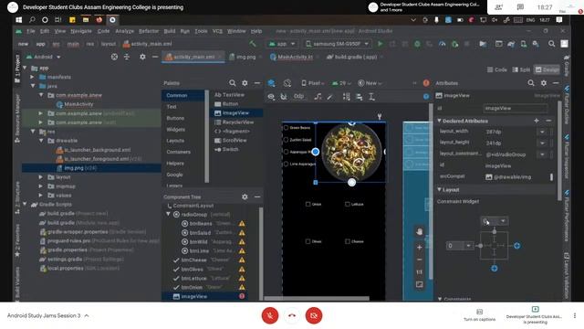
Task: Click the guidelines icon in design toolbar
Action: click(371, 97)
